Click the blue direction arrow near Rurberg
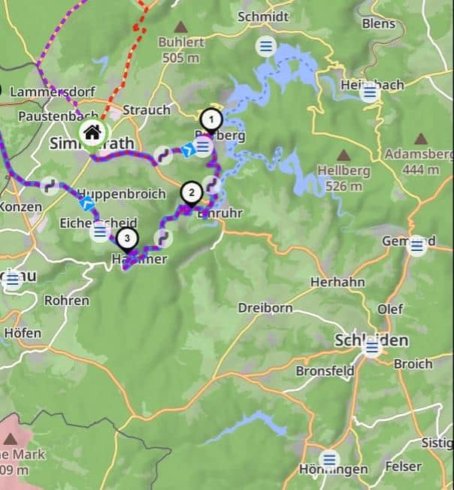 pos(188,150)
